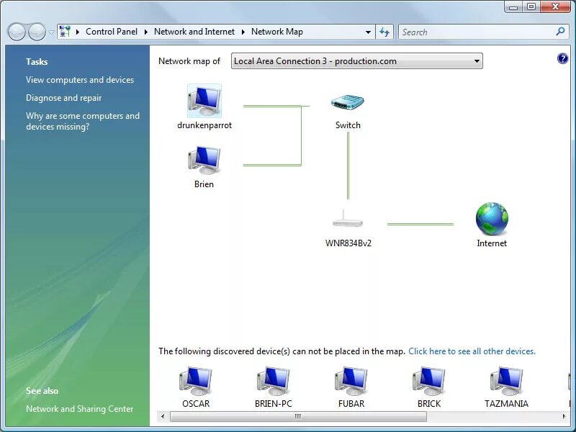
Task: Click the scrollbar left arrow
Action: (163, 416)
